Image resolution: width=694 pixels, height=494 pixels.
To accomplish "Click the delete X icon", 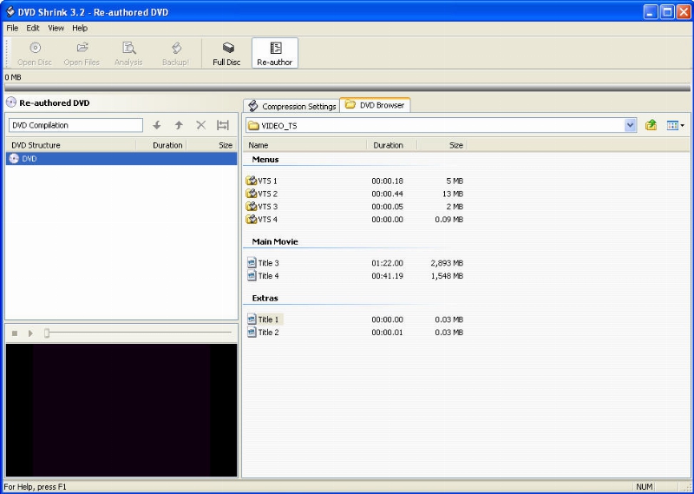I will pos(200,125).
